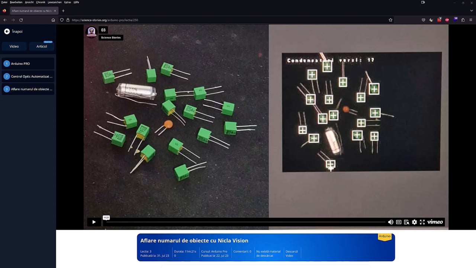
Task: Open lesson 1 Arduino PRO
Action: (28, 64)
